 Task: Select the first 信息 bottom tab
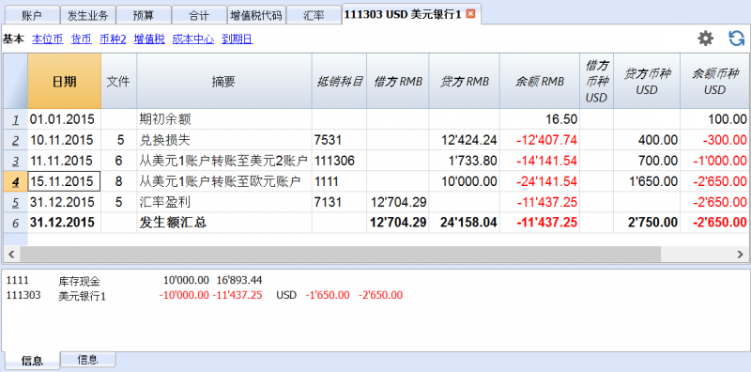[x=32, y=361]
